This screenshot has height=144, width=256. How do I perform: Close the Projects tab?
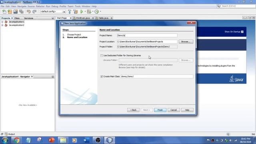coord(12,18)
